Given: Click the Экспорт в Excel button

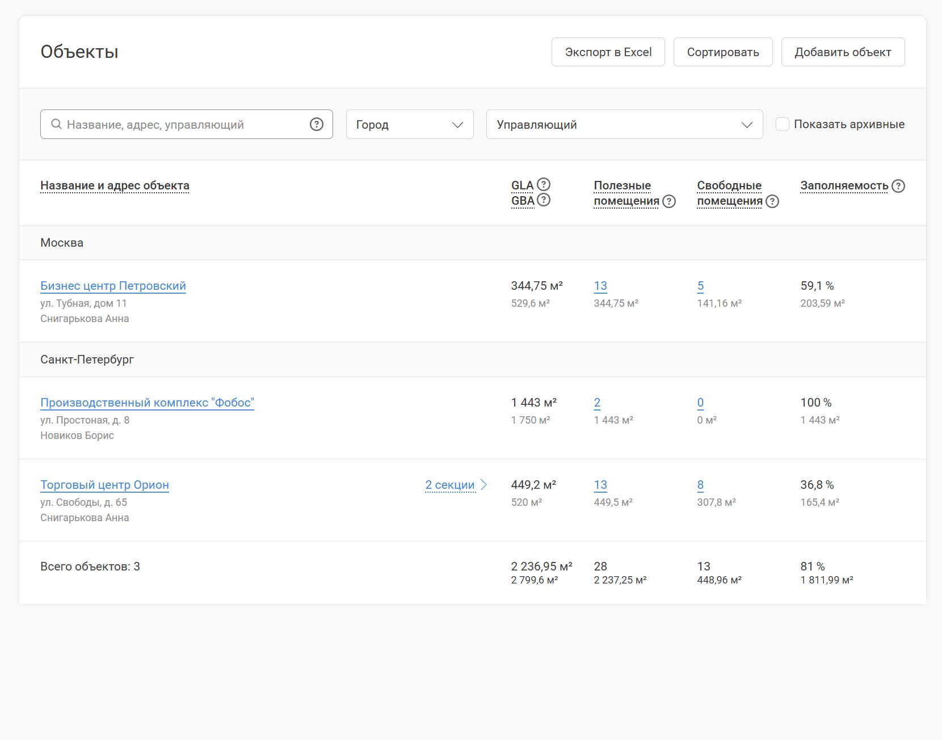Looking at the screenshot, I should point(608,52).
